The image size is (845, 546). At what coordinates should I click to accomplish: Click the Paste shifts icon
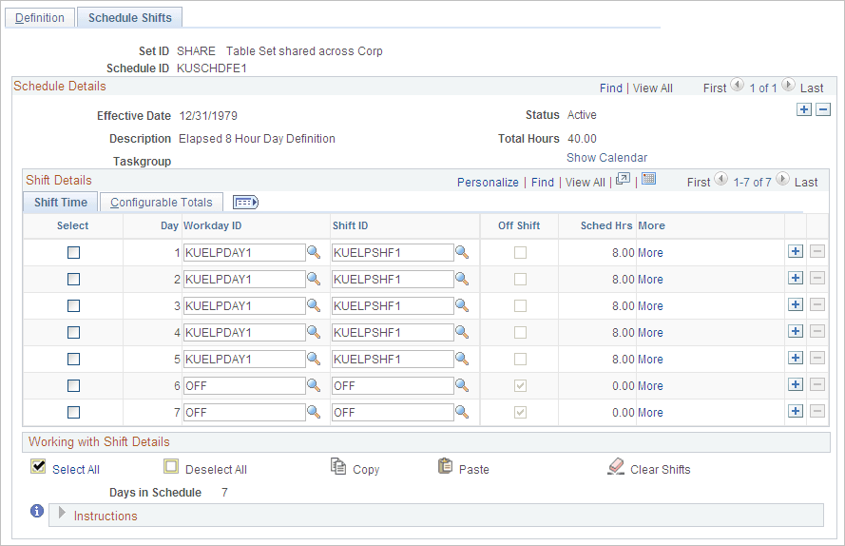pyautogui.click(x=445, y=466)
